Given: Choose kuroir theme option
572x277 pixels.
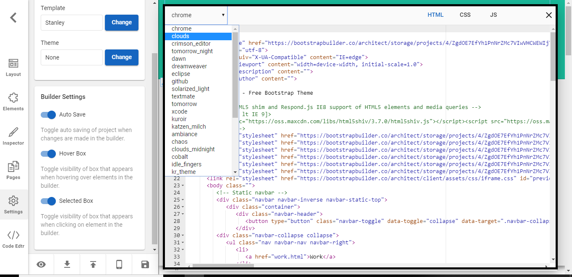Looking at the screenshot, I should click(x=198, y=119).
